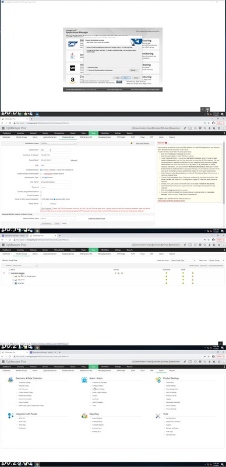Select the Use below credential radio button
226x467 pixels.
41,169
